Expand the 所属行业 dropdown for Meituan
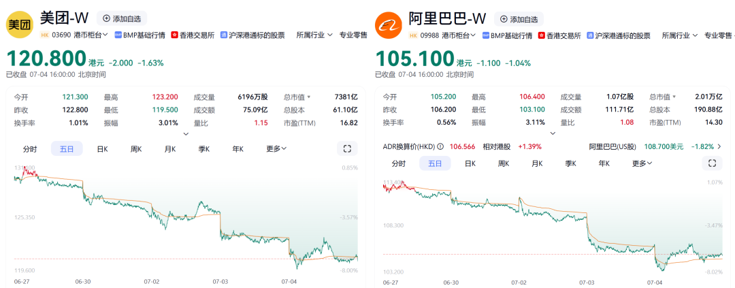735x288 pixels. (x=314, y=35)
